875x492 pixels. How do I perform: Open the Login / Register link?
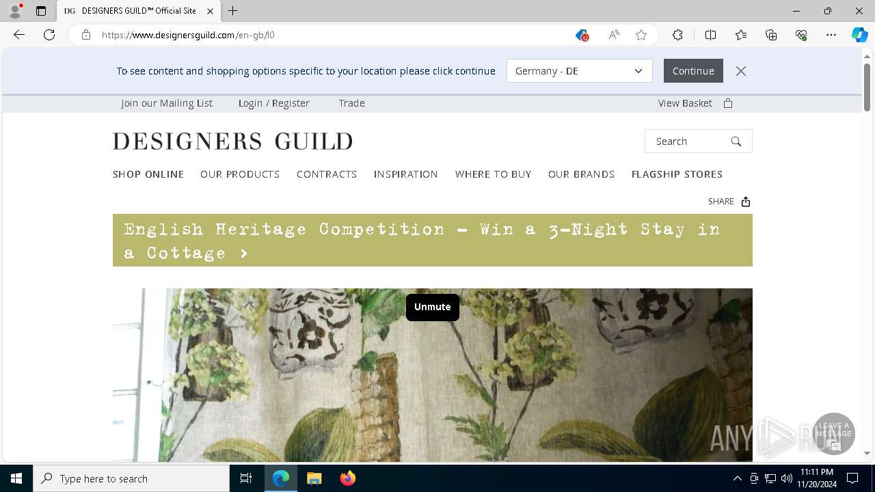[274, 103]
